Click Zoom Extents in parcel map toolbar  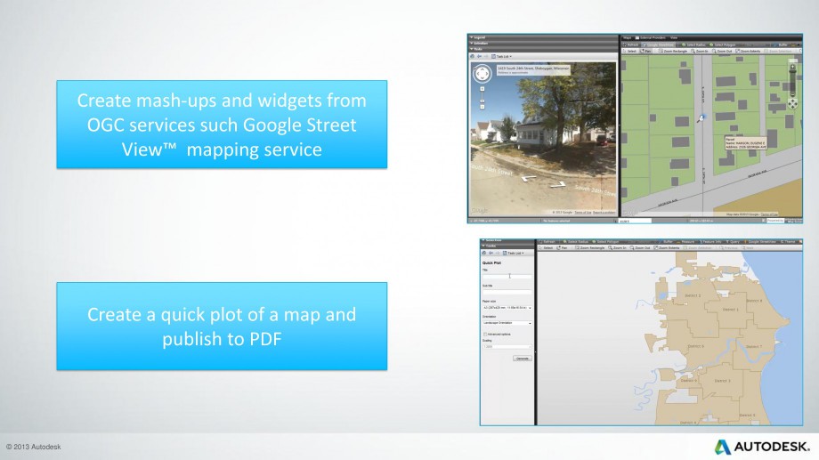[749, 52]
